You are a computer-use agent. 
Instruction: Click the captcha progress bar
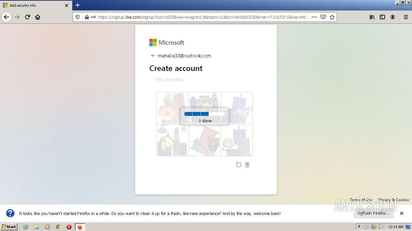(x=205, y=114)
